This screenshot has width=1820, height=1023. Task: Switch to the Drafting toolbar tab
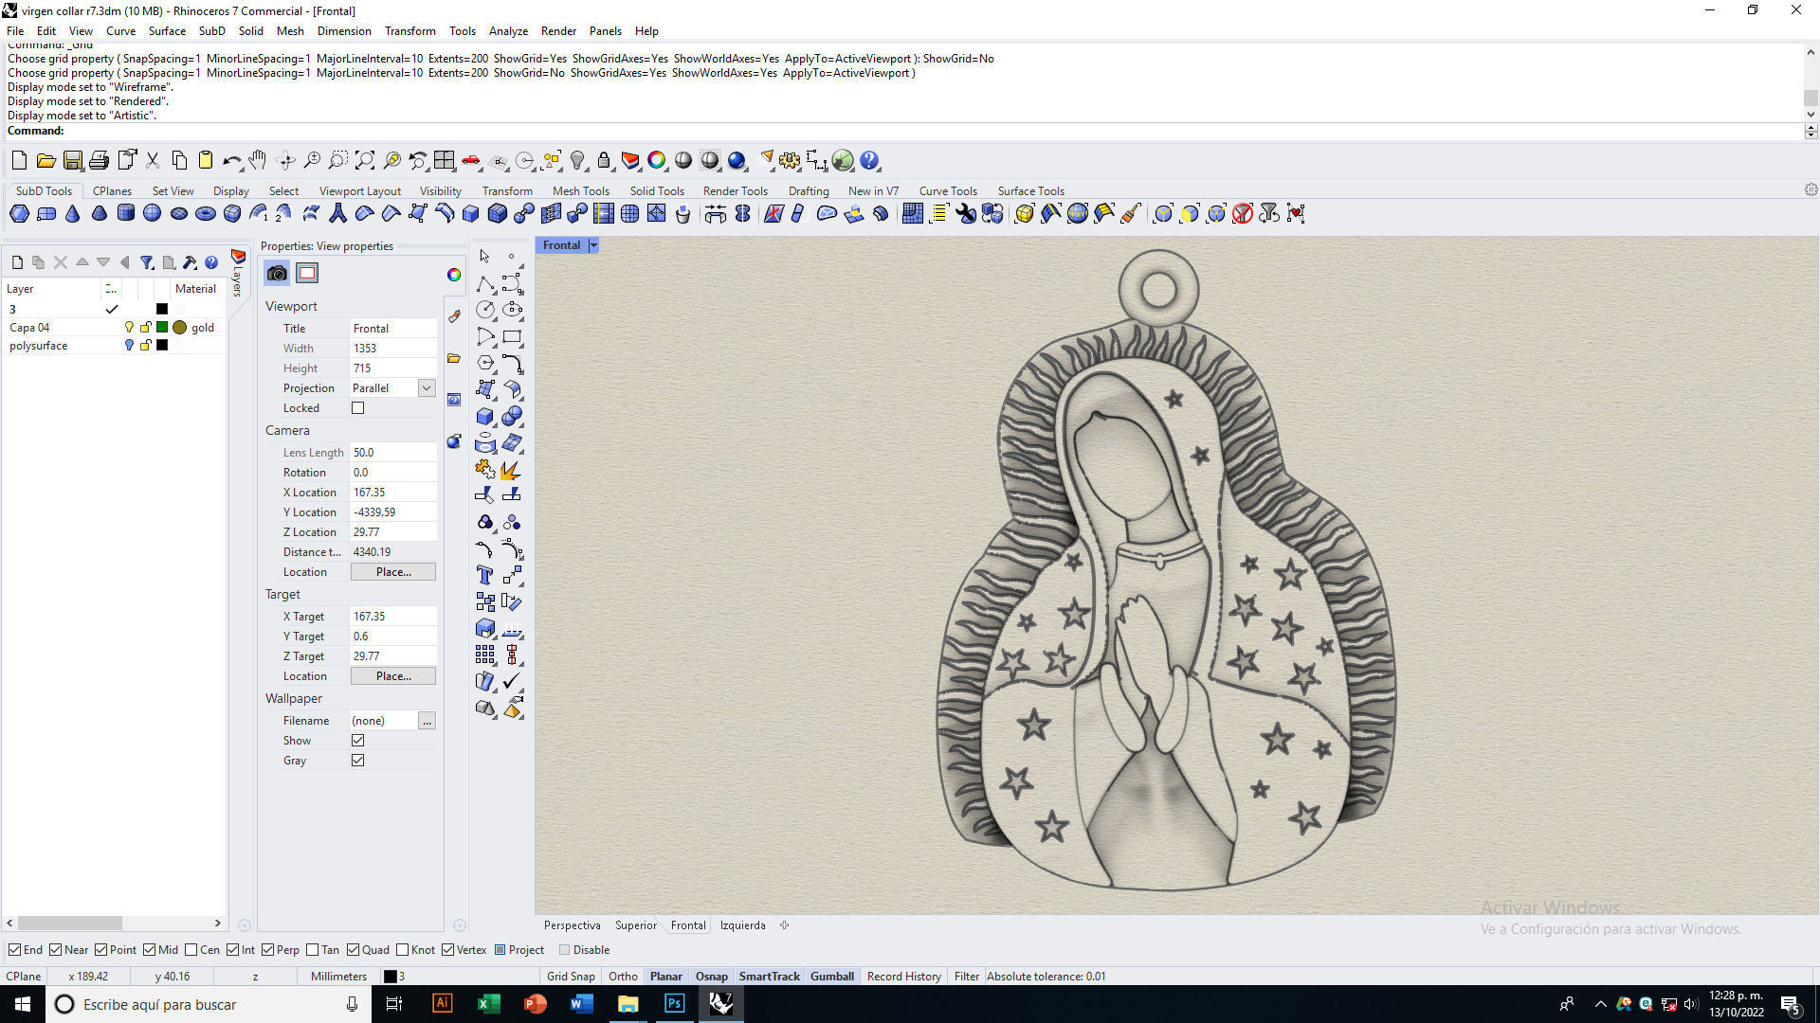(x=809, y=191)
